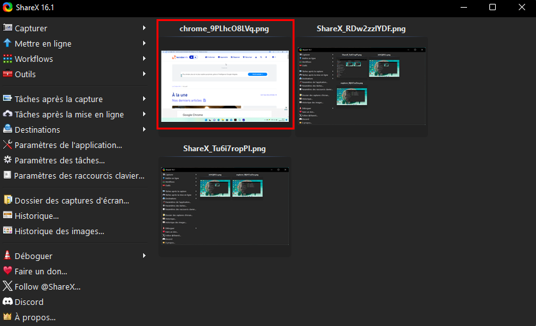Click the Mettre en ligne upload arrow icon
Image resolution: width=536 pixels, height=326 pixels.
pos(8,43)
